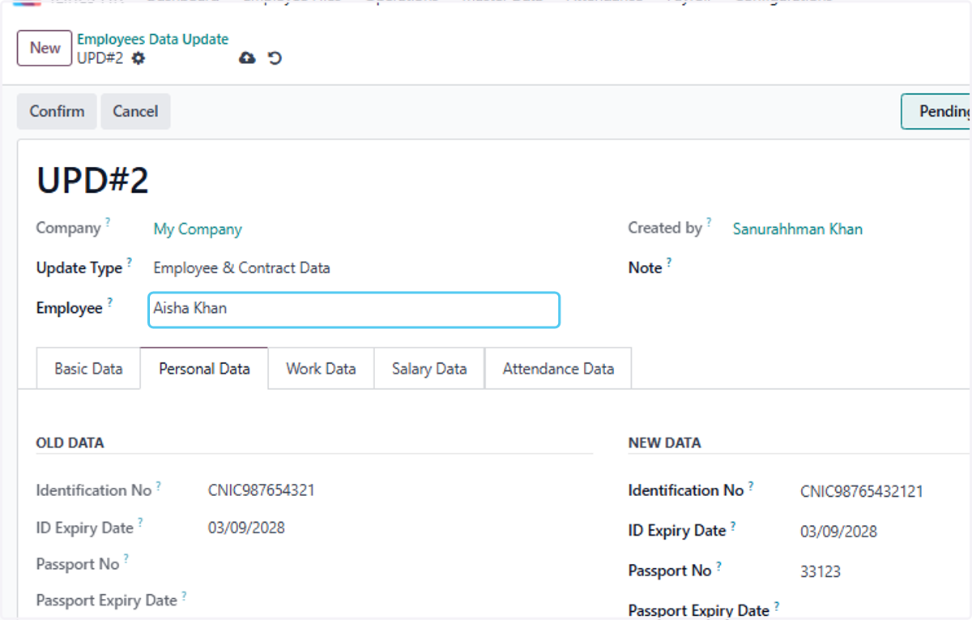
Task: Switch to the Attendance Data tab
Action: [x=558, y=369]
